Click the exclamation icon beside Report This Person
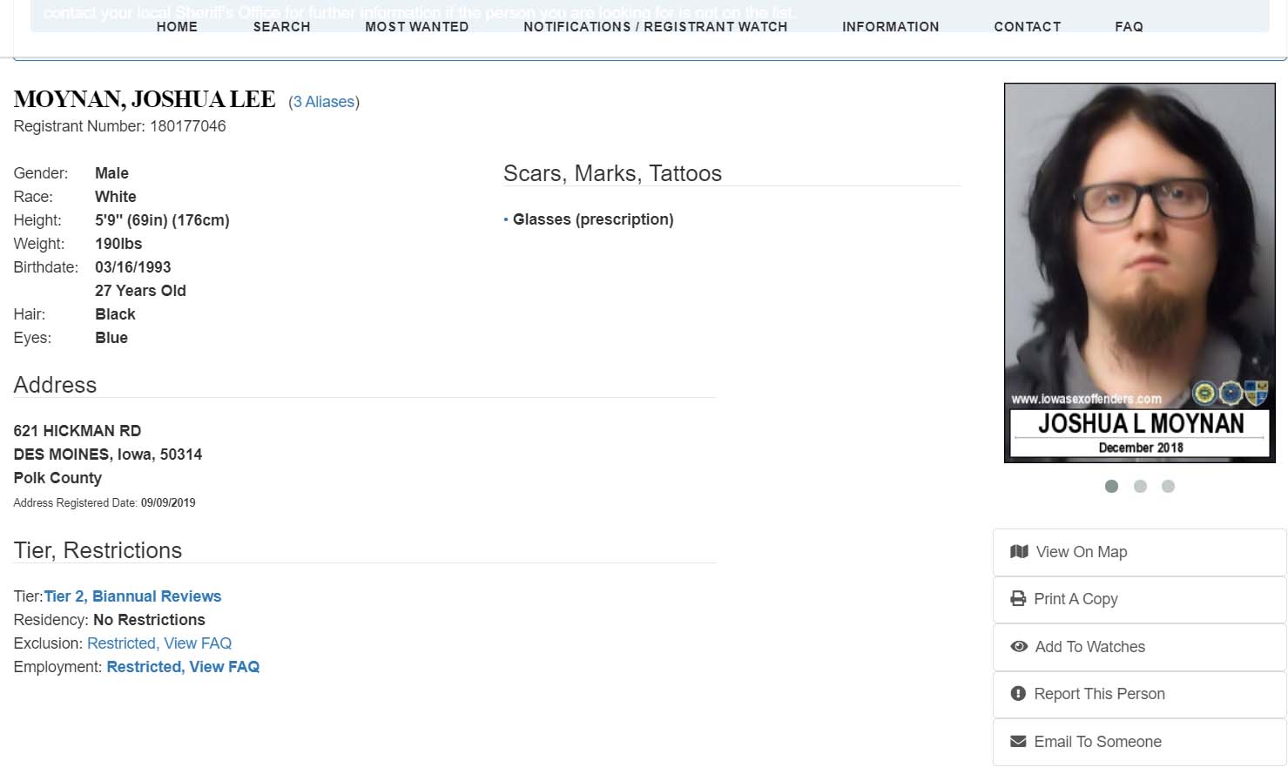1288x781 pixels. (1018, 693)
